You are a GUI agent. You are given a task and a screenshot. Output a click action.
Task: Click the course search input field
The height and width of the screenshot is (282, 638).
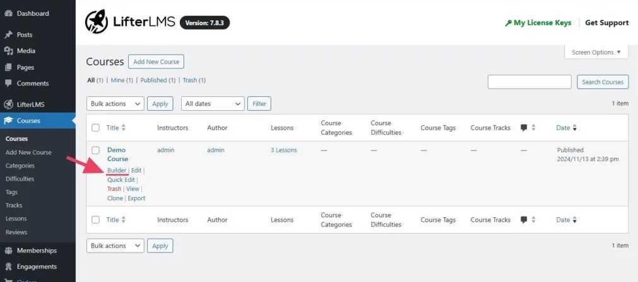pos(529,82)
